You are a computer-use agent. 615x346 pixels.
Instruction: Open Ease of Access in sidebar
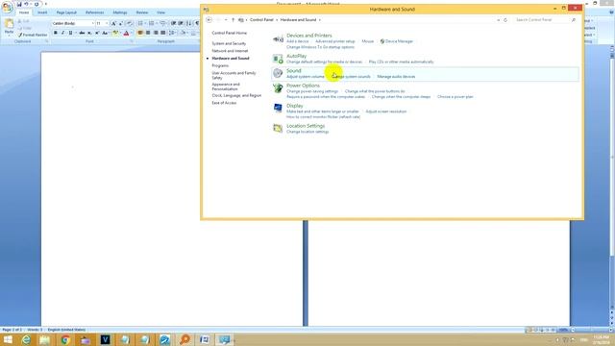pos(224,103)
